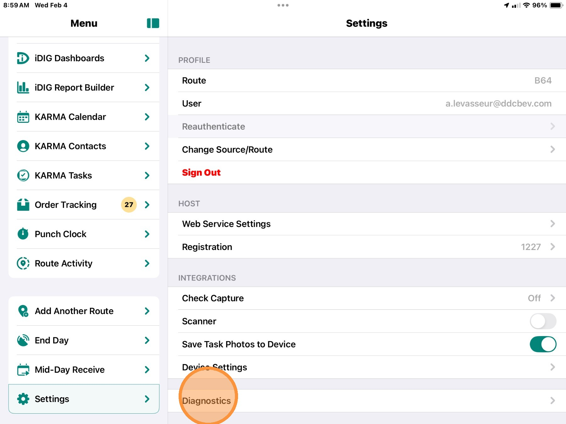Tap the Punch Clock label
The height and width of the screenshot is (424, 566).
tap(60, 234)
